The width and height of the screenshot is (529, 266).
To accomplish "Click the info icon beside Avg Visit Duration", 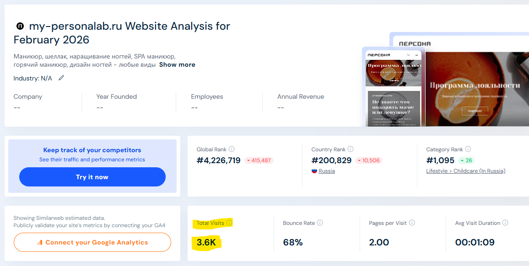I will coord(505,223).
